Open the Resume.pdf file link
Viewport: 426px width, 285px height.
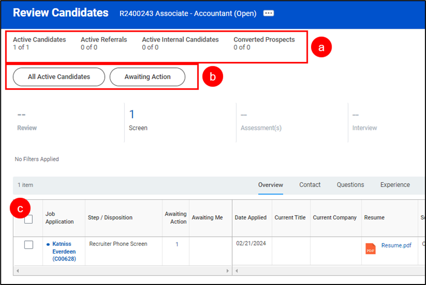(396, 245)
